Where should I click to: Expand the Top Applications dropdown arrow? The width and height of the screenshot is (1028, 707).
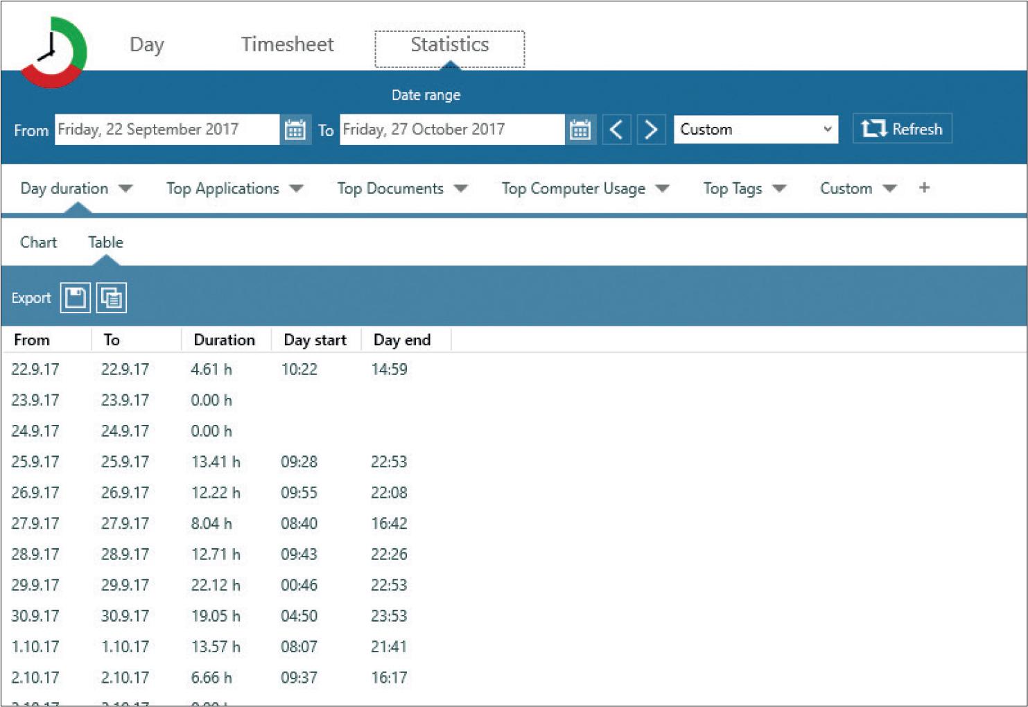[297, 189]
